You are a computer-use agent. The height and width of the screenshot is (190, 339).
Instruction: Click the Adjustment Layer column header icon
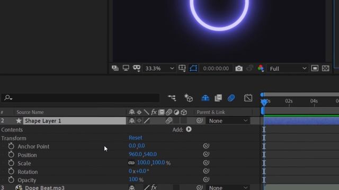click(x=176, y=112)
